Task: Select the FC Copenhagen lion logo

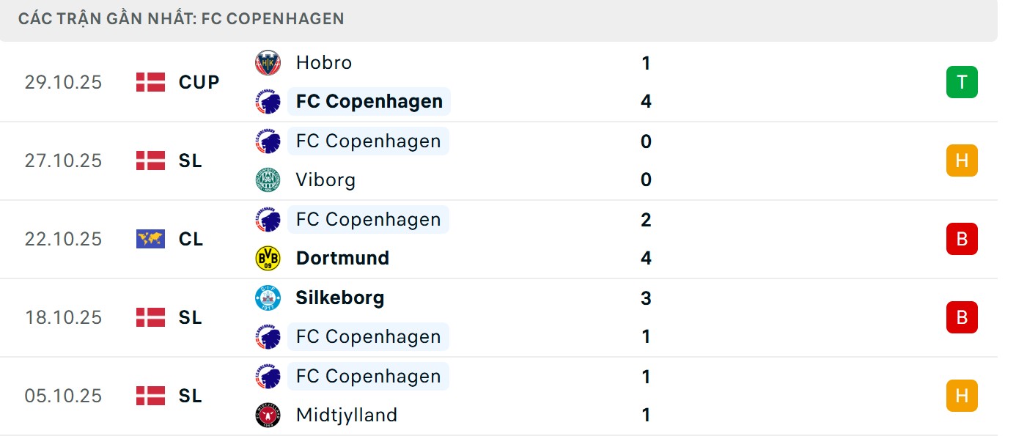Action: tap(268, 102)
